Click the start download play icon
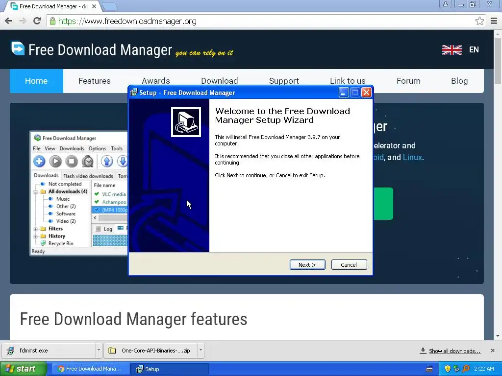Viewport: 502px width, 376px height. [x=55, y=161]
